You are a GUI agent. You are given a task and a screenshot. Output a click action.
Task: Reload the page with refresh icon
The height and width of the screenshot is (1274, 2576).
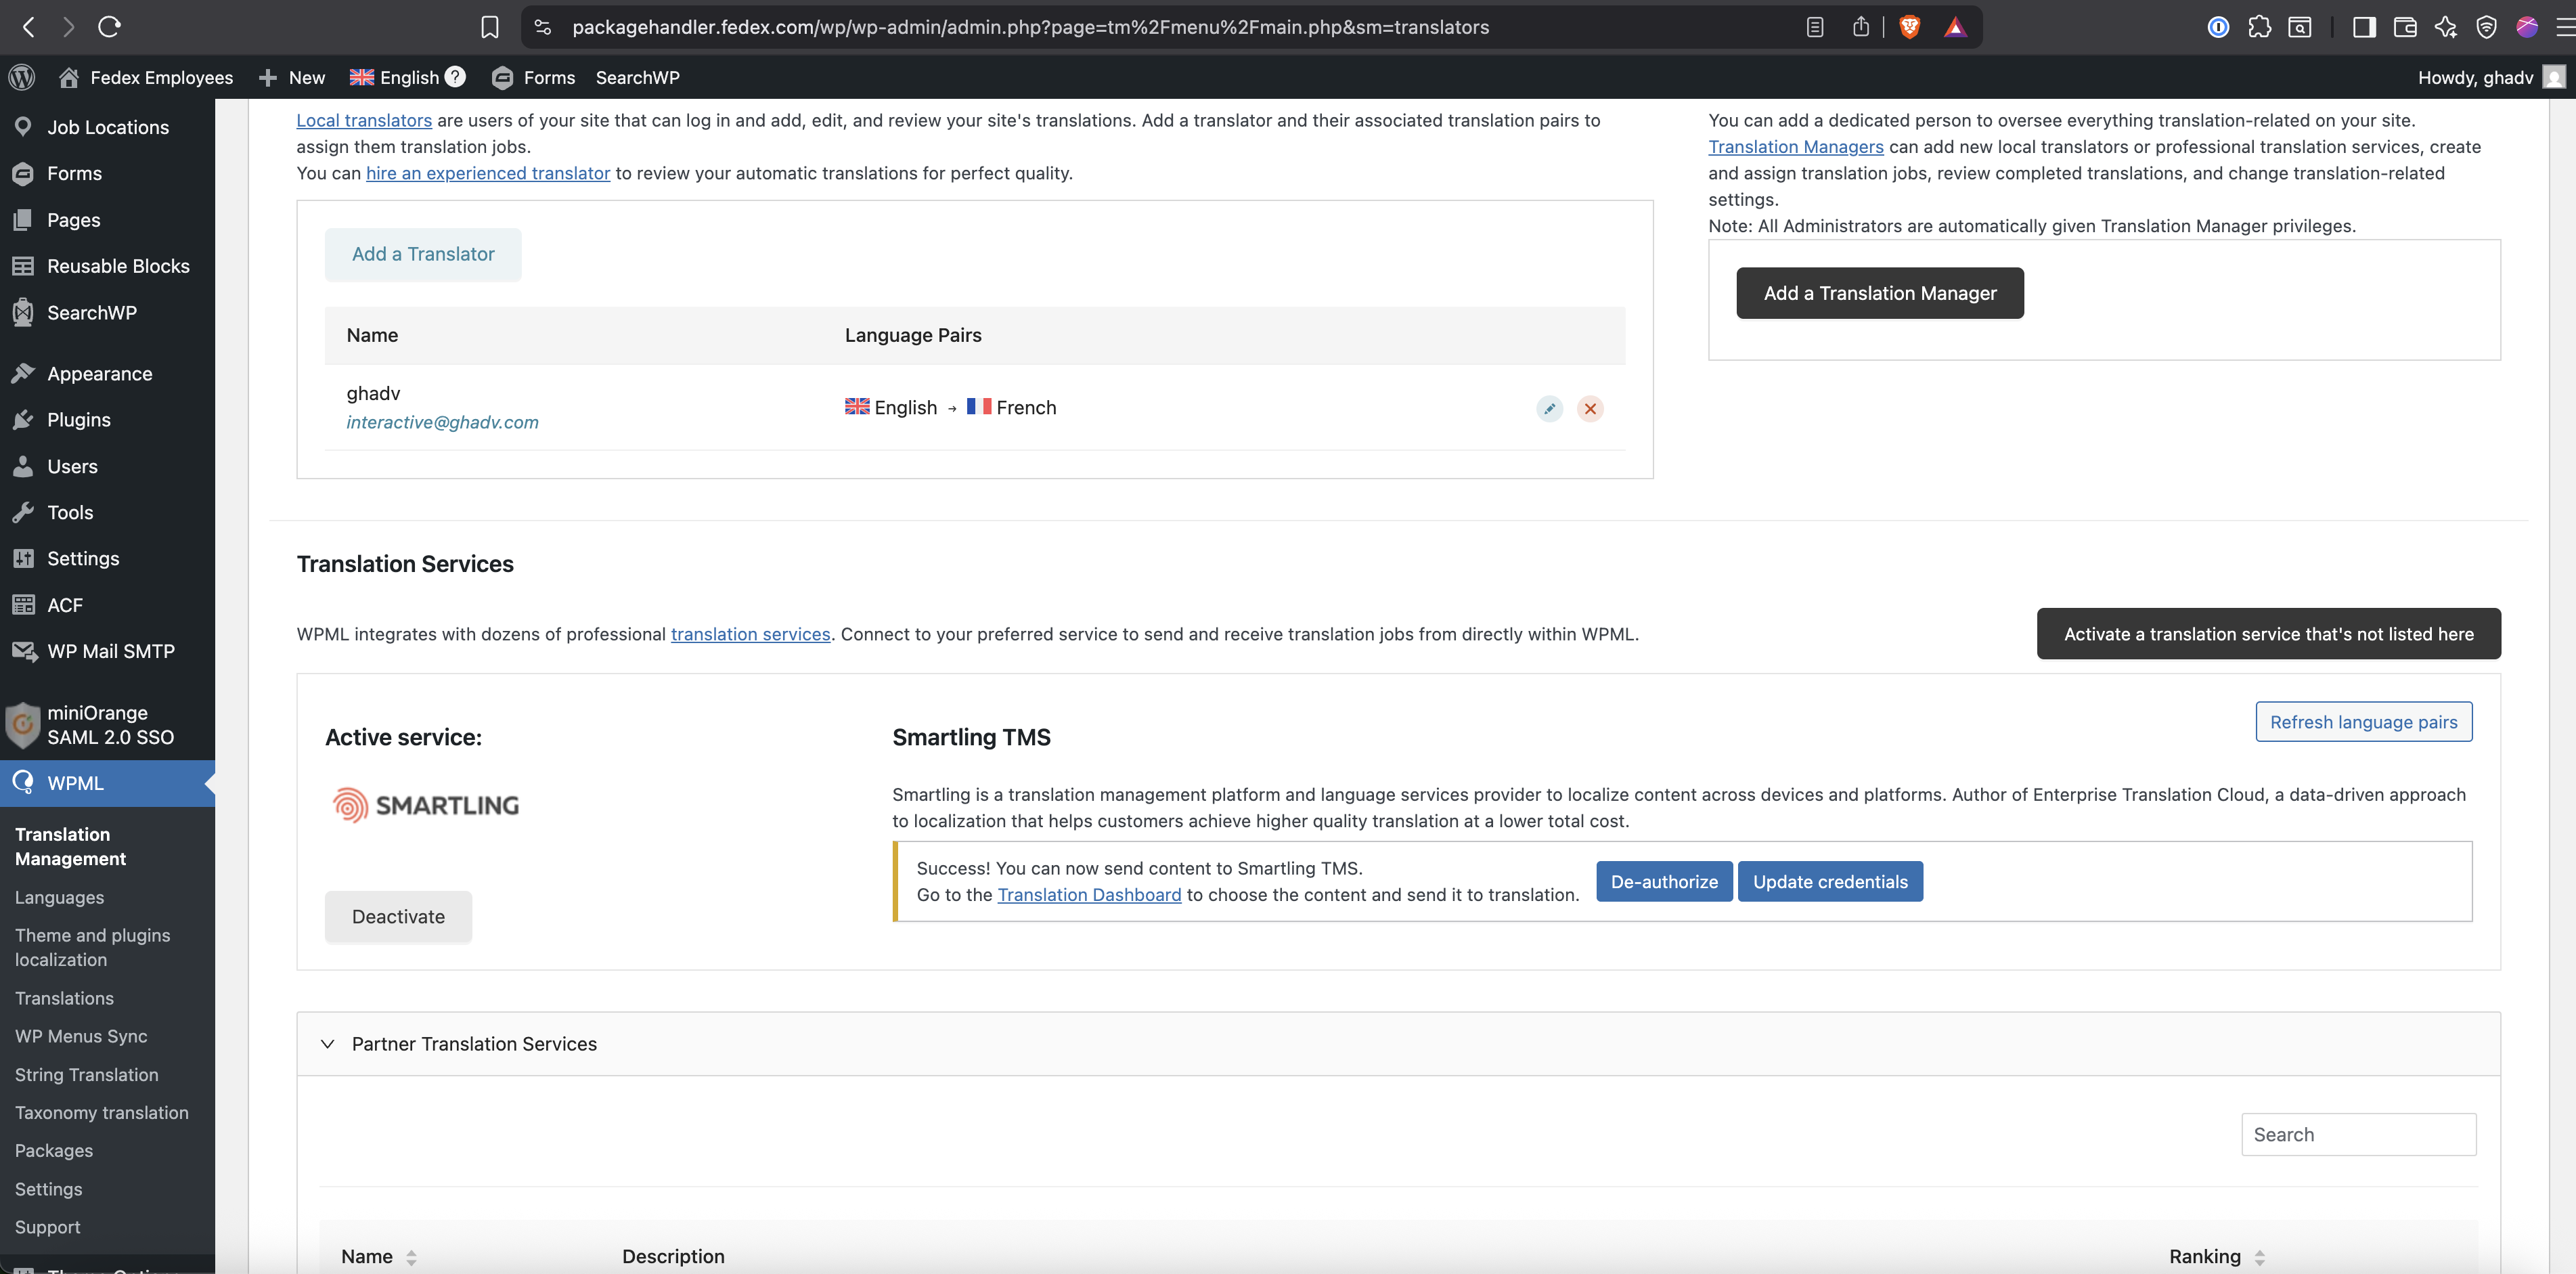point(109,27)
